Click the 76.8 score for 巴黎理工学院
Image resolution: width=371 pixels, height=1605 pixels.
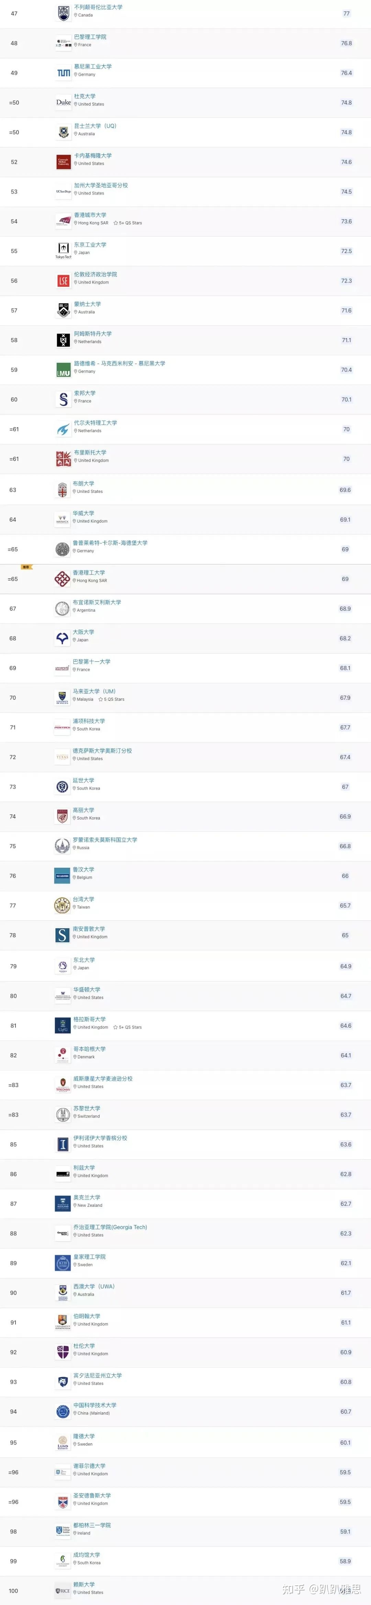[346, 44]
